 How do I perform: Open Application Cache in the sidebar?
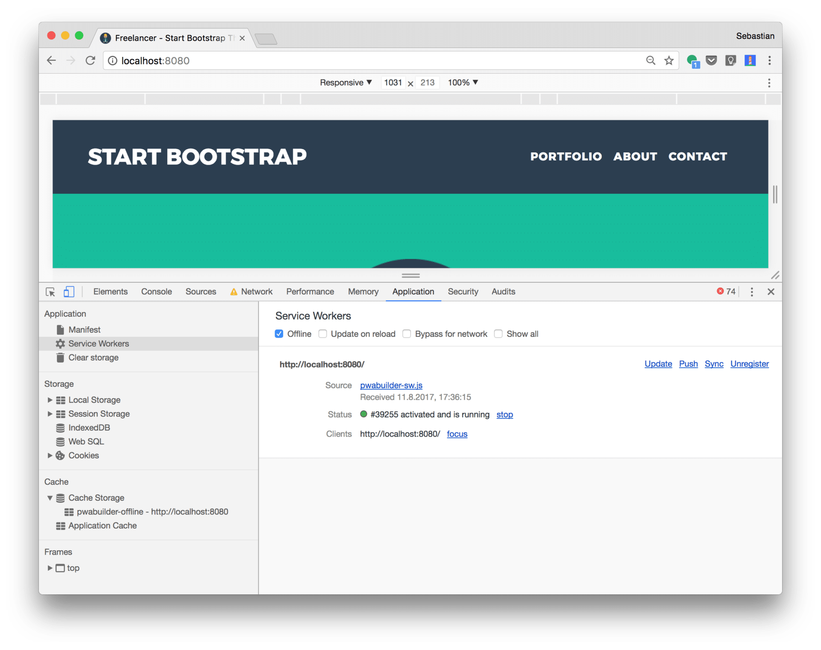click(x=102, y=525)
